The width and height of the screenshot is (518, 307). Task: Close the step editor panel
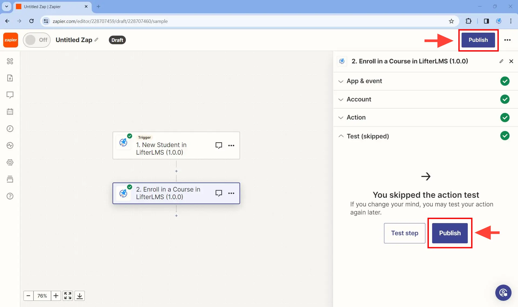click(511, 61)
